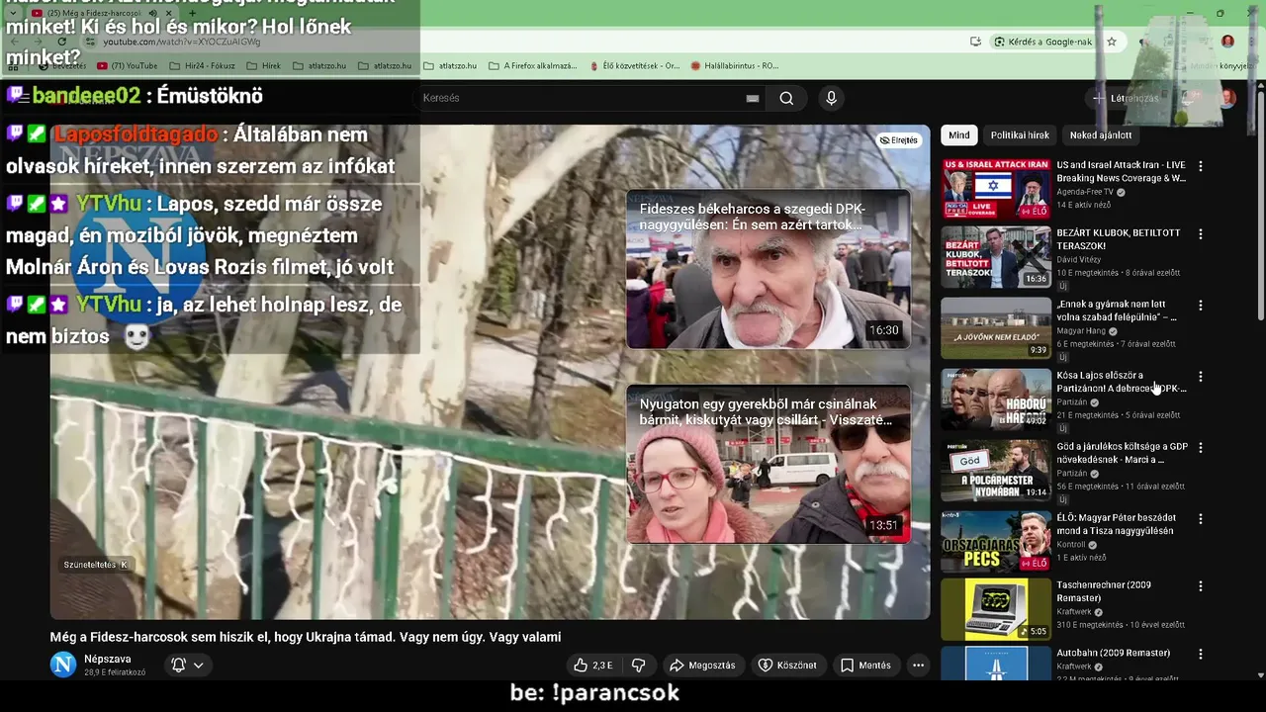
Task: Open ÉLŐ: Magyar Péter beszédet mond video title
Action: point(1117,524)
